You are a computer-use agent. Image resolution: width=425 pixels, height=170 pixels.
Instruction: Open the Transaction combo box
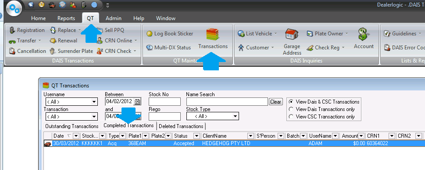(94, 117)
